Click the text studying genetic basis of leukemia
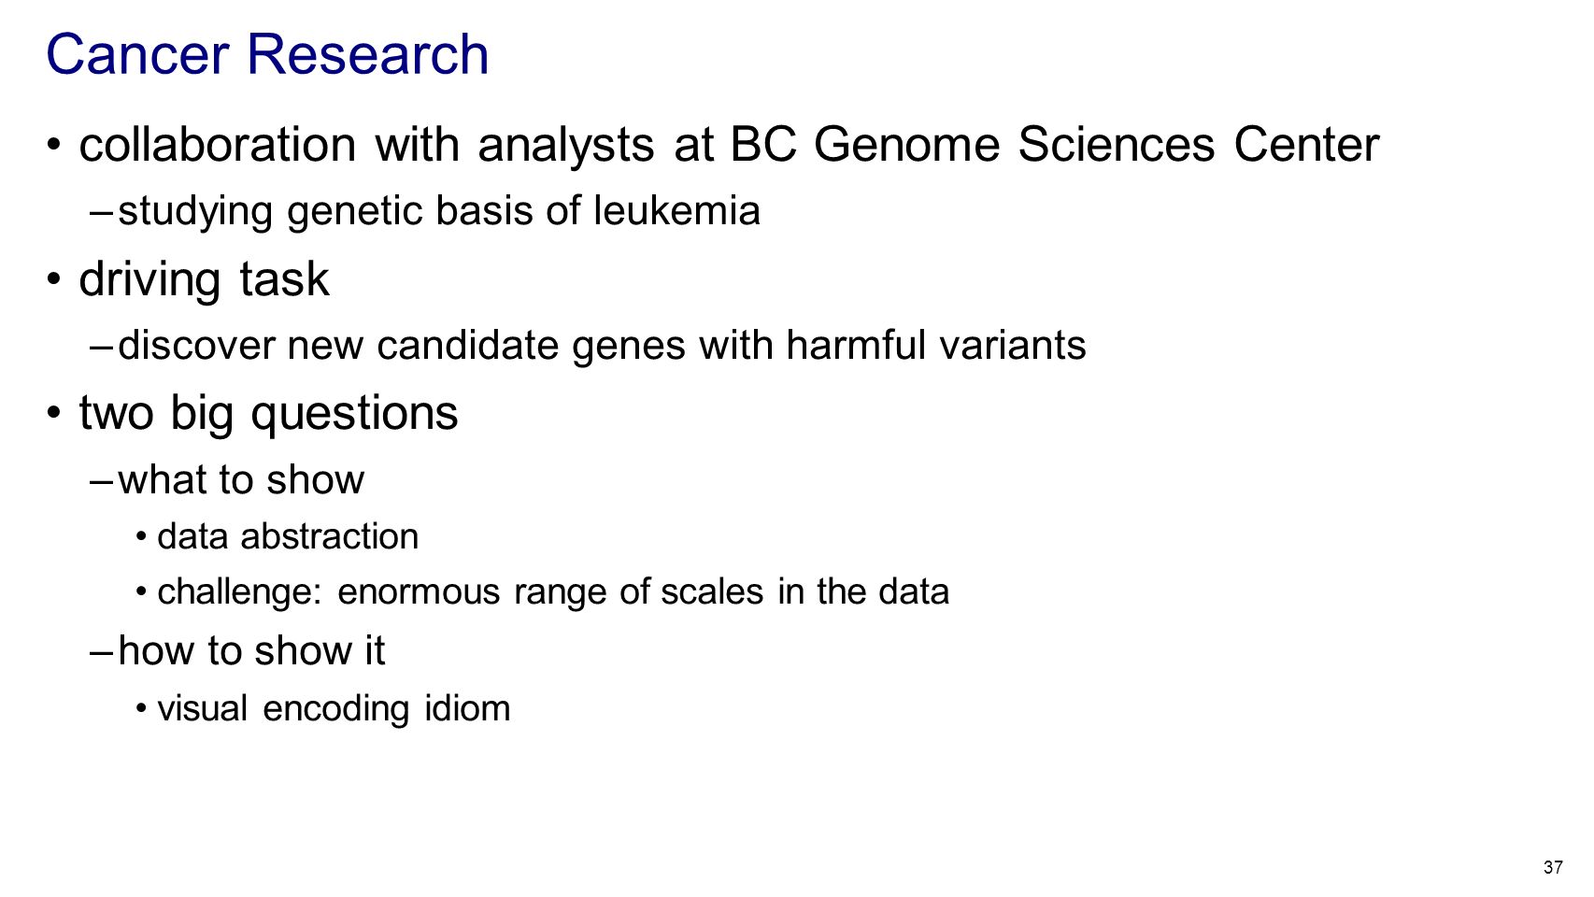 439,210
